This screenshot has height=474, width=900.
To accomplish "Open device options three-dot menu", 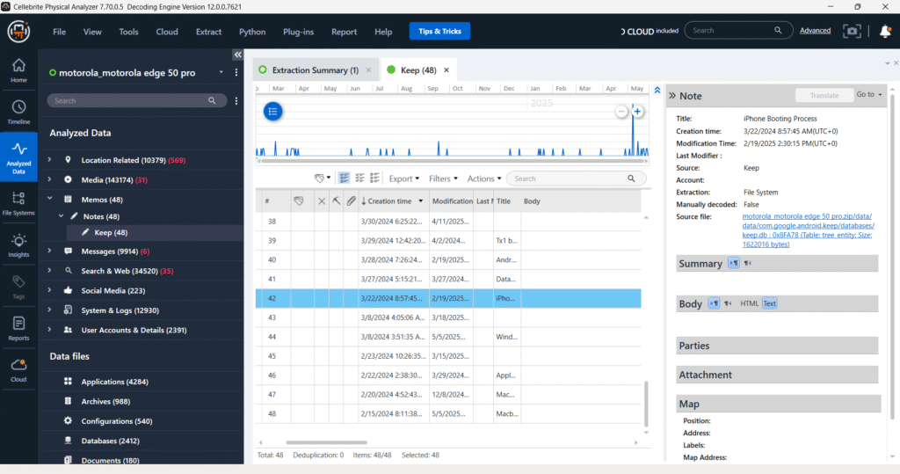I will pyautogui.click(x=236, y=72).
